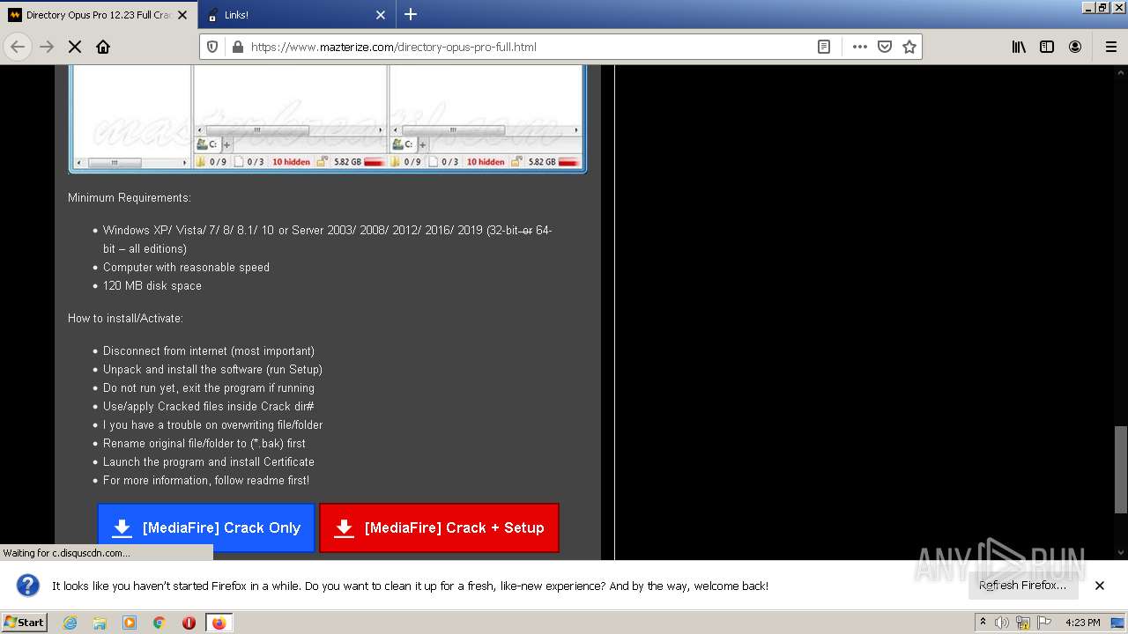Click "Minimum Requirements:" heading

(130, 197)
